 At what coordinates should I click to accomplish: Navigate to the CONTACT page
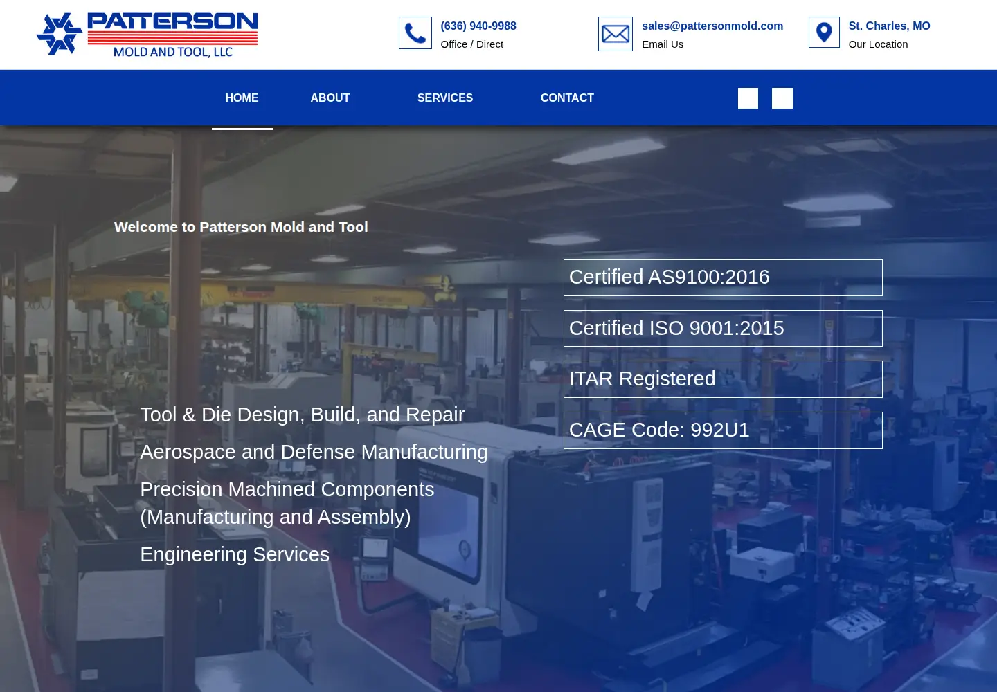(567, 98)
